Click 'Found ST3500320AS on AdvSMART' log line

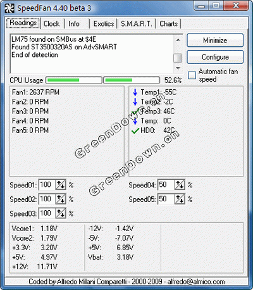tap(64, 47)
